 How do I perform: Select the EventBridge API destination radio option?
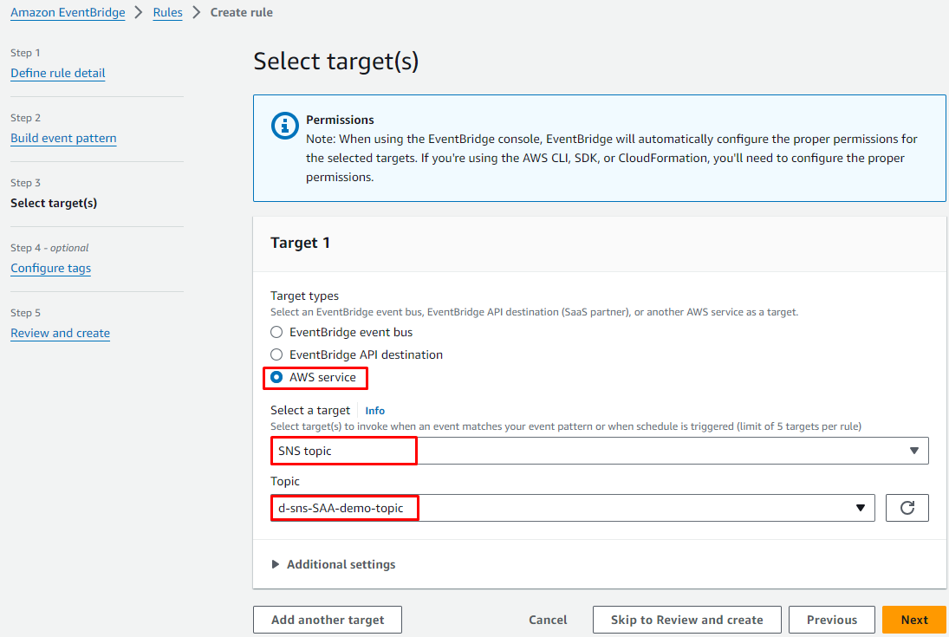click(x=276, y=354)
